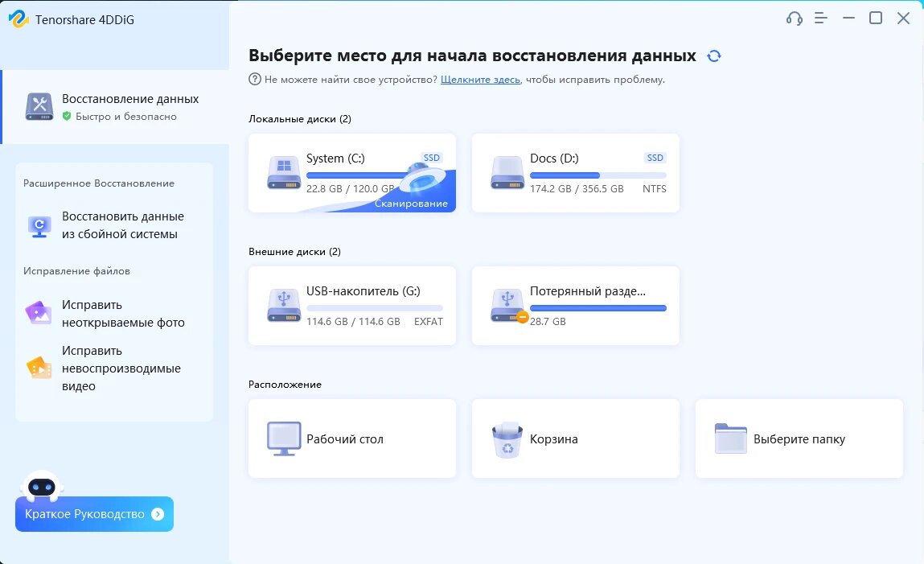Click the Docs (D:) usage progress bar

pos(598,175)
